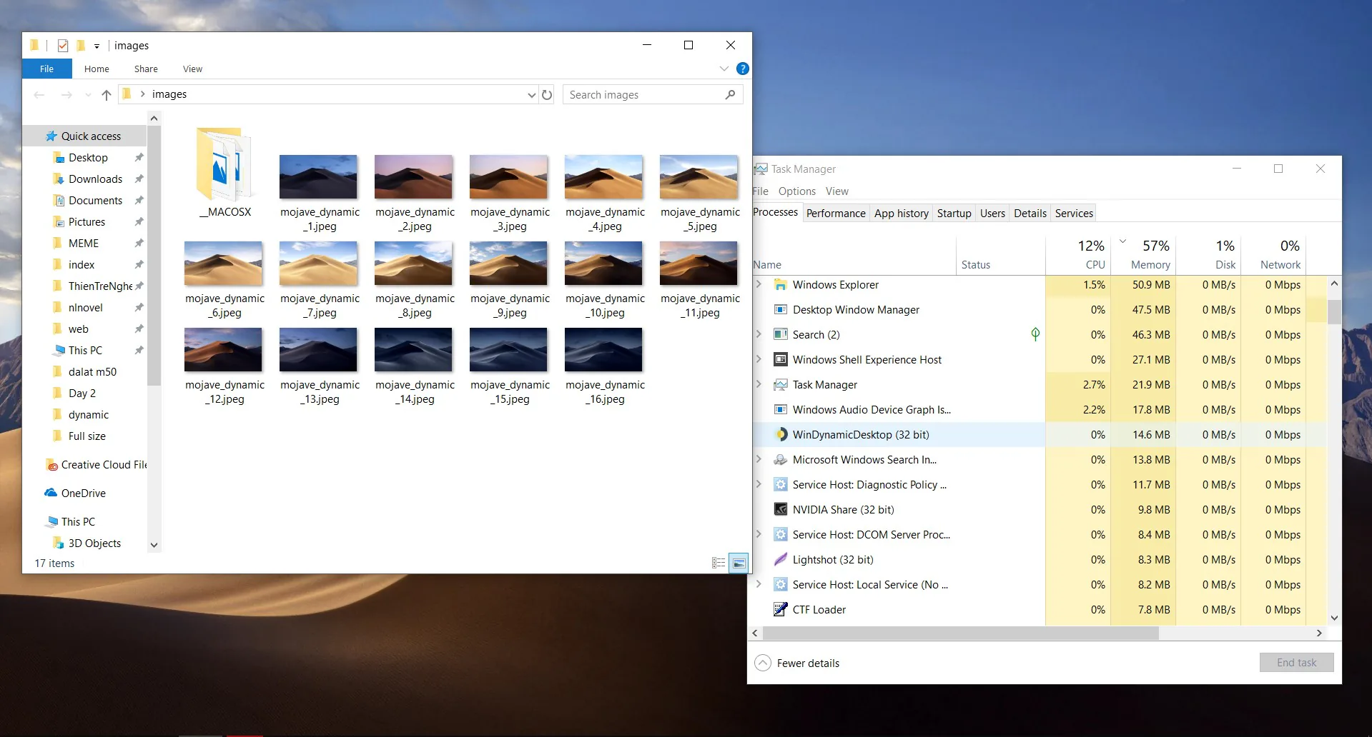
Task: Click the WinDynamicDesktop process icon
Action: coord(781,434)
